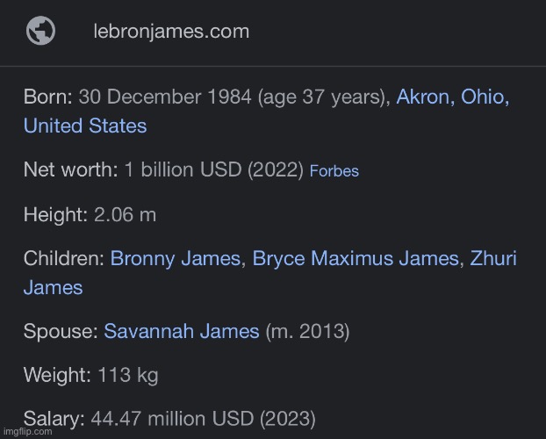
Task: Open Savannah James spouse link
Action: coord(182,332)
